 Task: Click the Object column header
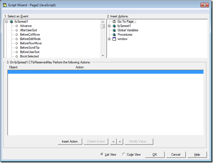click(13, 67)
